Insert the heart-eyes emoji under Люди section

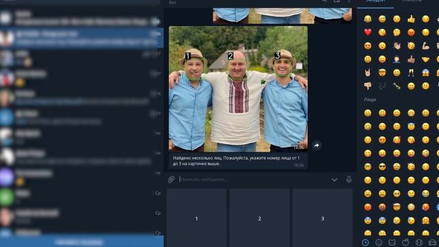[x=382, y=140]
